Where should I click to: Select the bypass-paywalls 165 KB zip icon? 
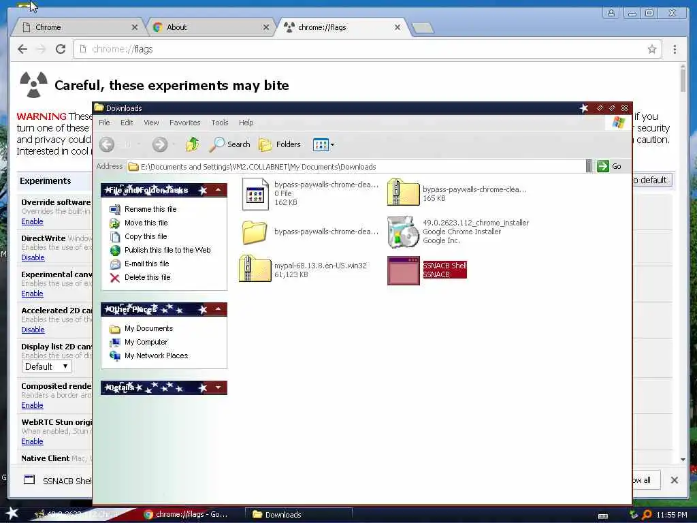click(403, 192)
